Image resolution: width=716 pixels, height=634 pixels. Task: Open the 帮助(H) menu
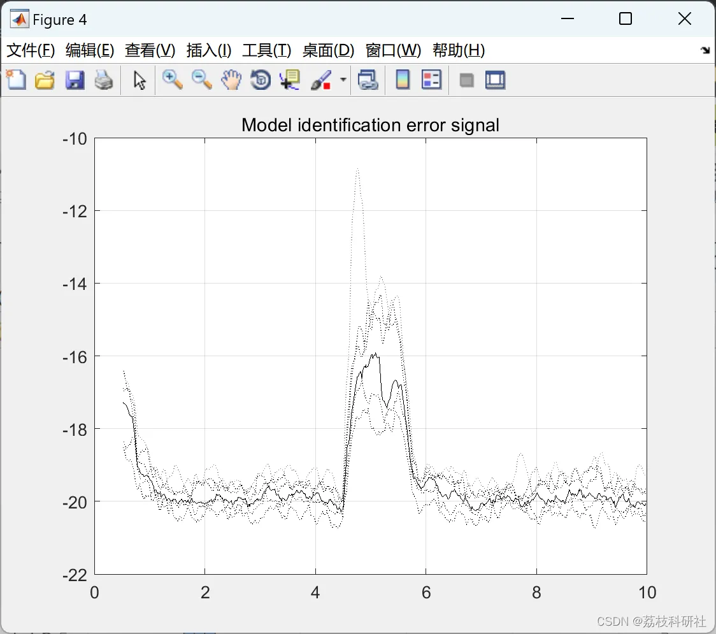pos(459,50)
